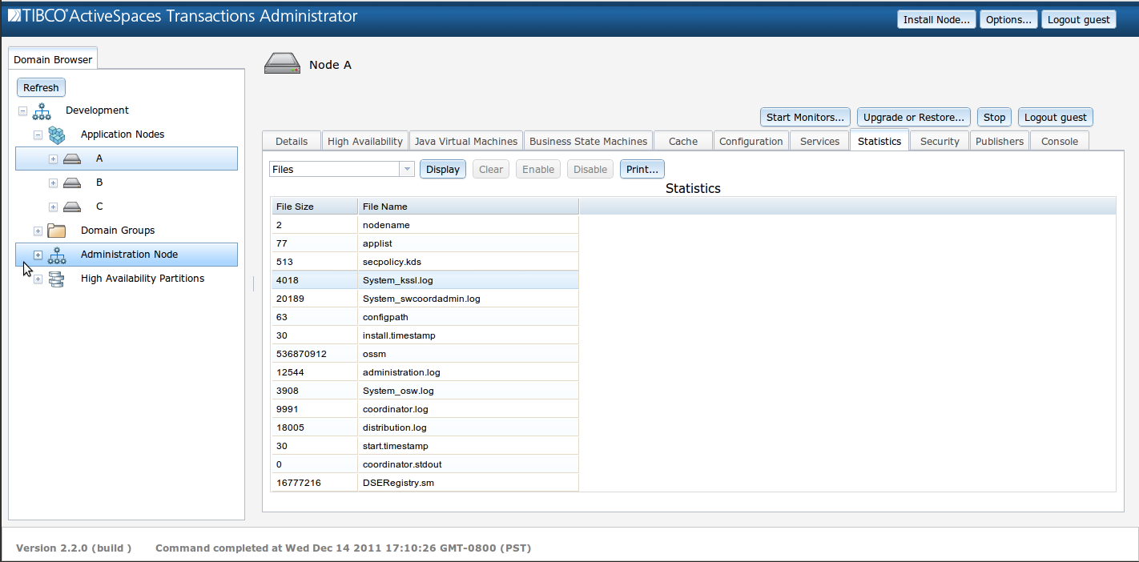Switch to the Console tab

point(1060,141)
